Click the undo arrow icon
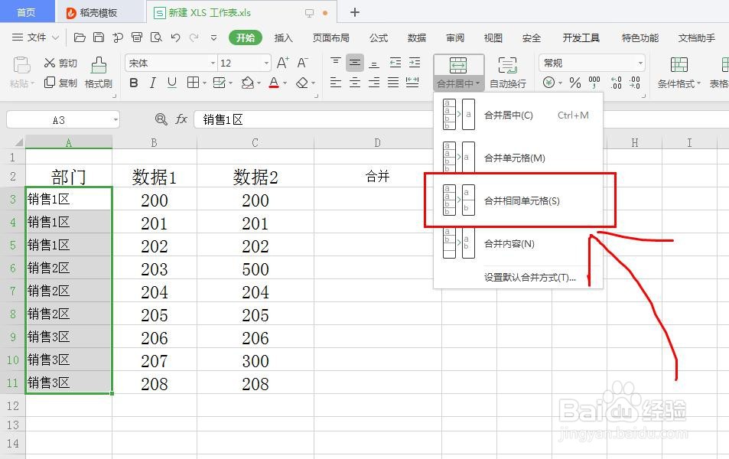Image resolution: width=729 pixels, height=459 pixels. pyautogui.click(x=176, y=37)
